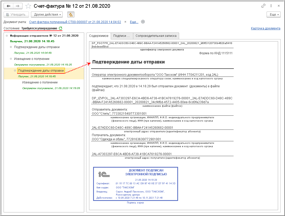The width and height of the screenshot is (285, 216).
Task: Go forward with the right arrow button
Action: [x=18, y=6]
